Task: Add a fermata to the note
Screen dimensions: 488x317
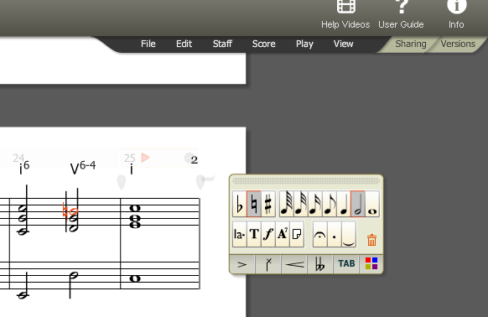Action: [320, 234]
